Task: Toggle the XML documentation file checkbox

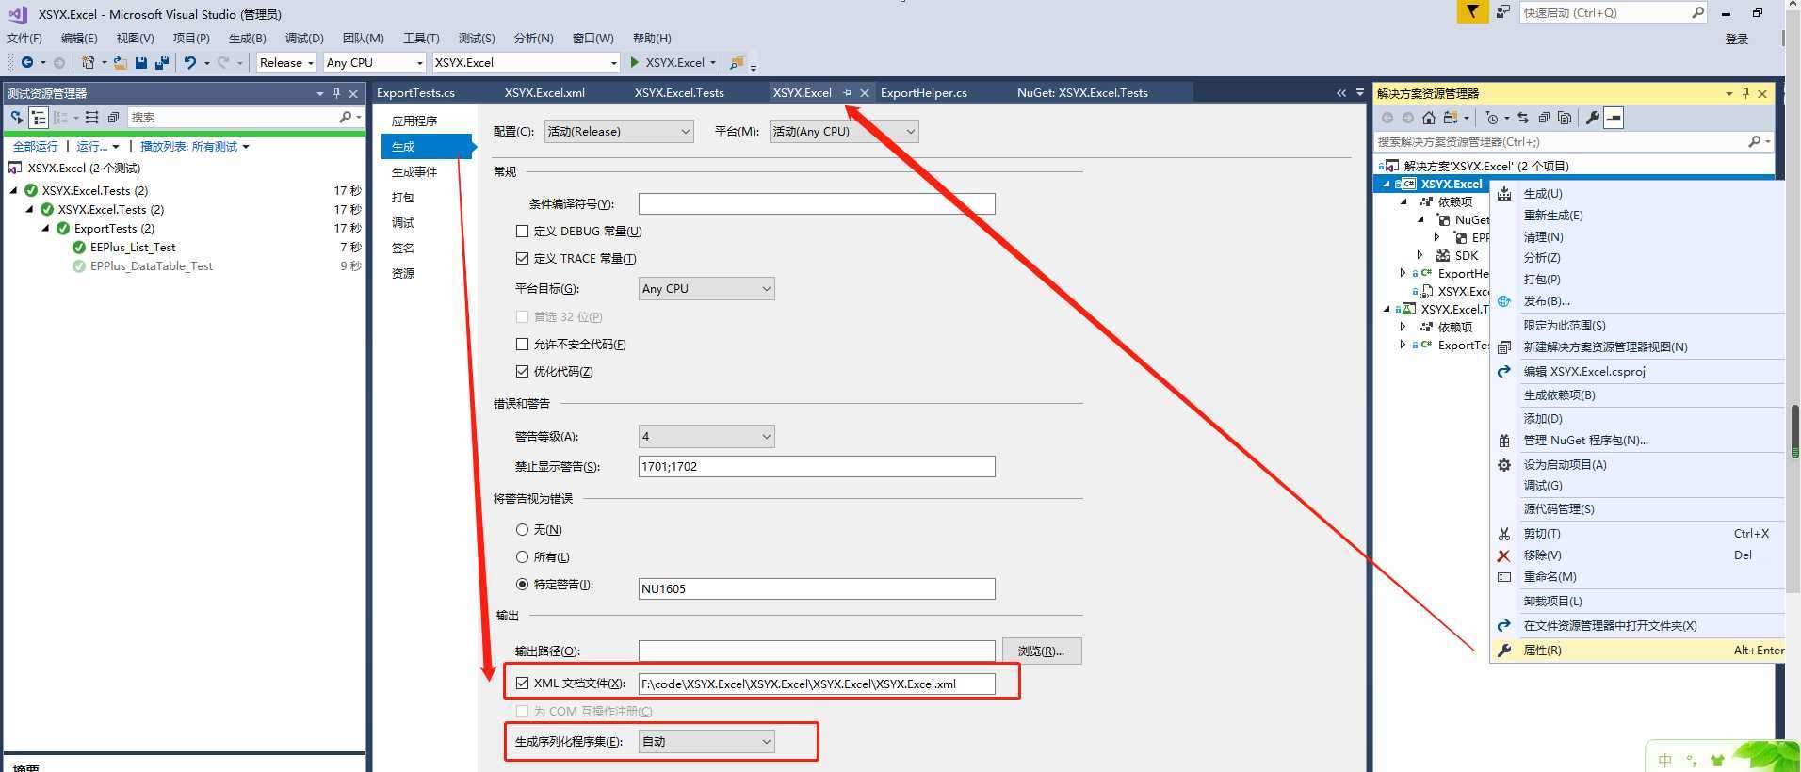Action: [522, 683]
